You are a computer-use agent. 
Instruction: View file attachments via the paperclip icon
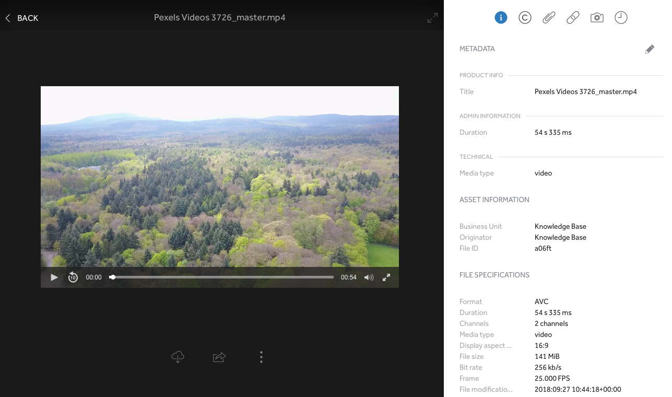tap(549, 17)
